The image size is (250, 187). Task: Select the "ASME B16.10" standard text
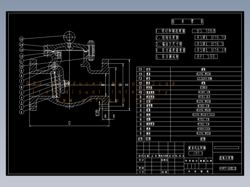(x=210, y=37)
